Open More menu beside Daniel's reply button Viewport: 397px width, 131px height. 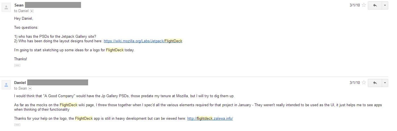[x=385, y=83]
